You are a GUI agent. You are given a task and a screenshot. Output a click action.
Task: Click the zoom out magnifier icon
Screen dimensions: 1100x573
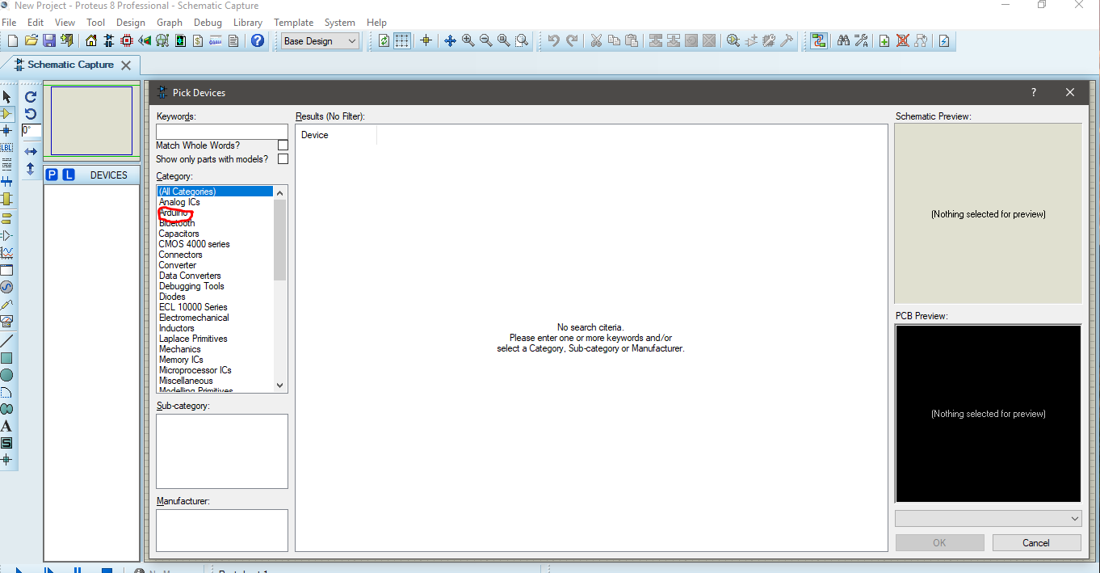click(485, 40)
